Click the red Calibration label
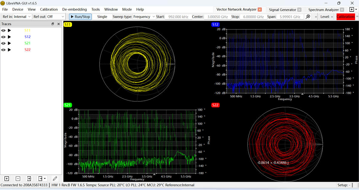 point(346,17)
